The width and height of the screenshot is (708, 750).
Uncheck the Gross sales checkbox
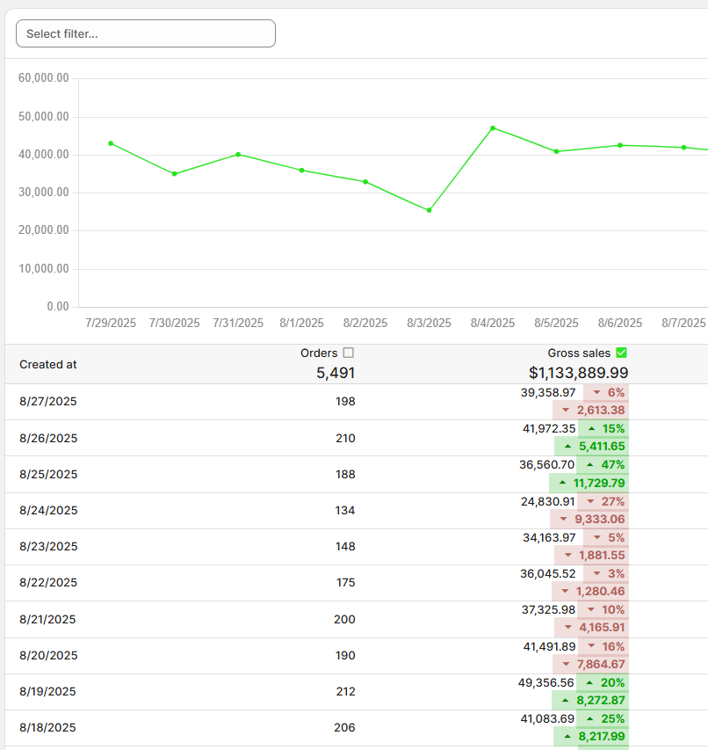pyautogui.click(x=622, y=353)
